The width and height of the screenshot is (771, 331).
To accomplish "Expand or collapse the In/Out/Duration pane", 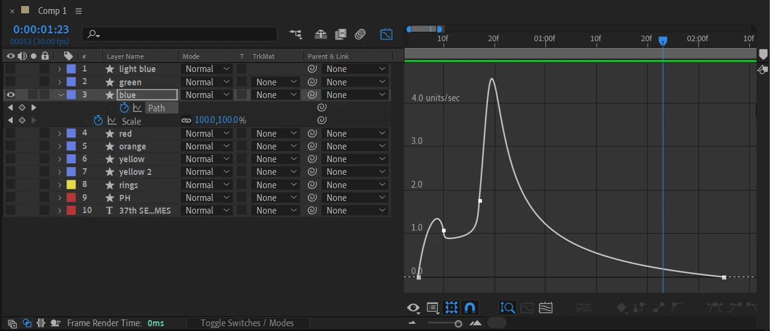I will tap(41, 323).
